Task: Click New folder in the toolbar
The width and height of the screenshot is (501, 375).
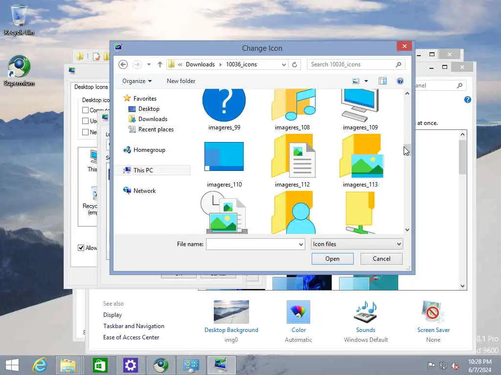Action: [x=181, y=81]
